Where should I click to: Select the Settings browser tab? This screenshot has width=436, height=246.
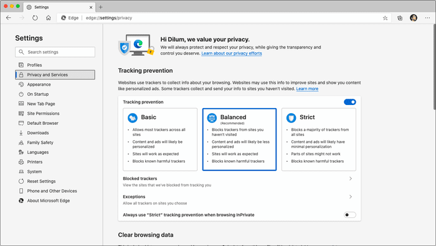click(x=60, y=7)
